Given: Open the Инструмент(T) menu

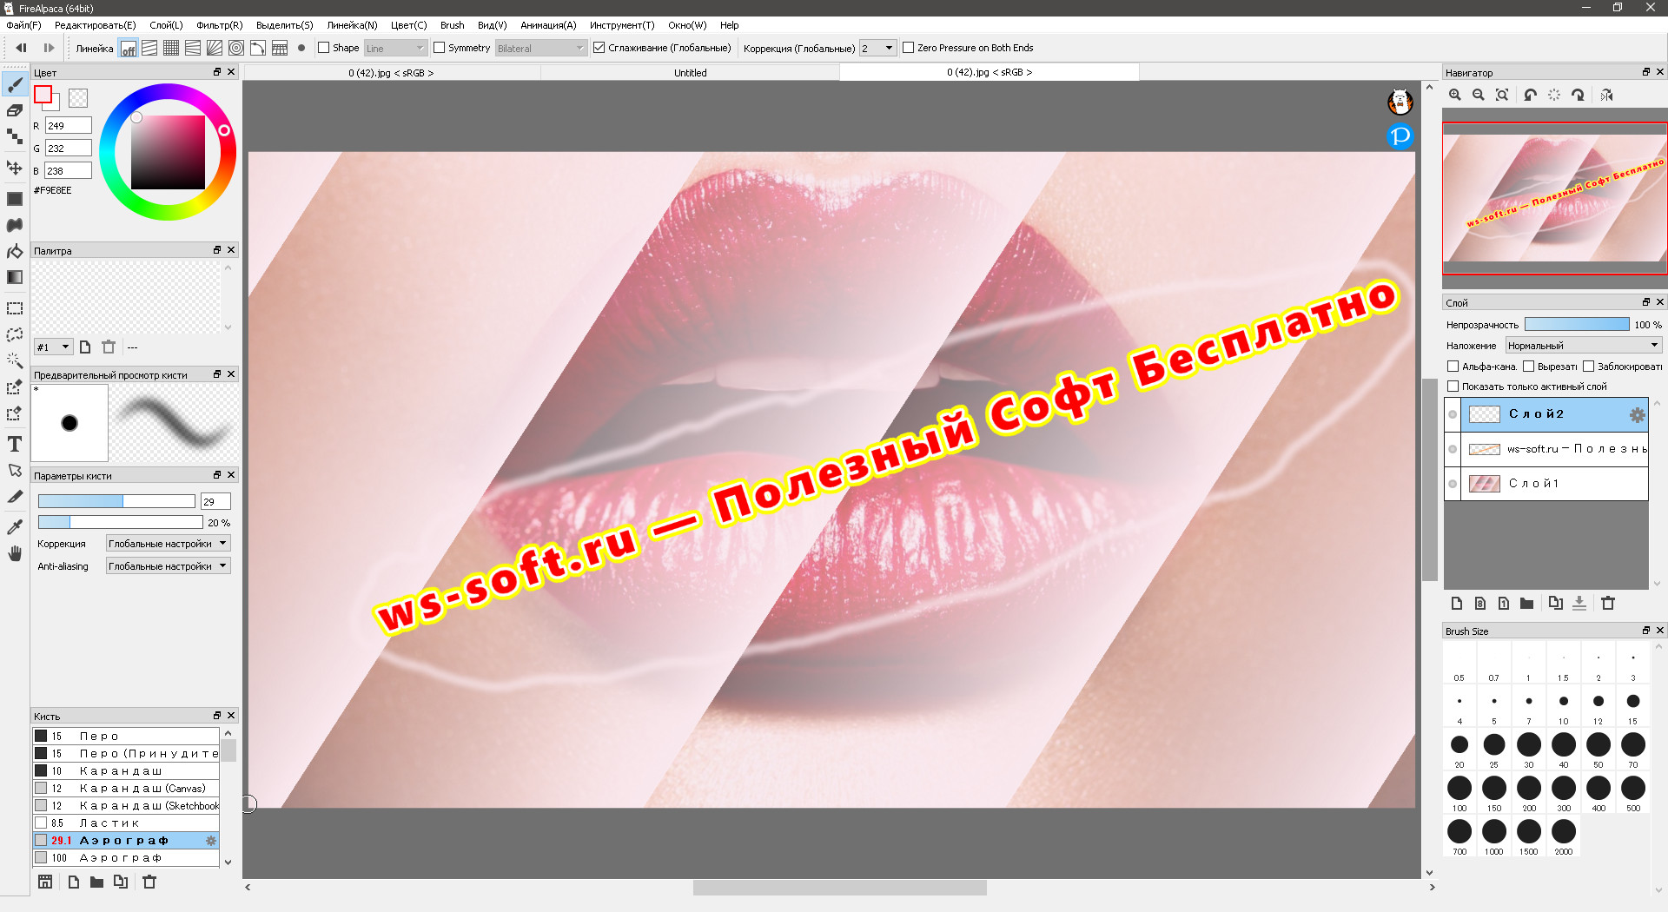Looking at the screenshot, I should pos(622,25).
